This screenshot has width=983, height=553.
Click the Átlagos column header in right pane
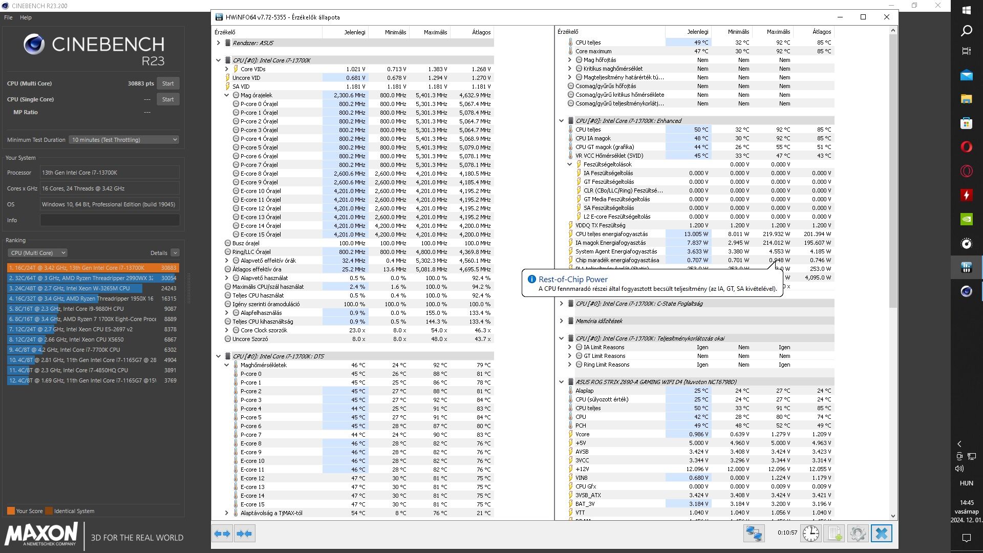point(814,32)
